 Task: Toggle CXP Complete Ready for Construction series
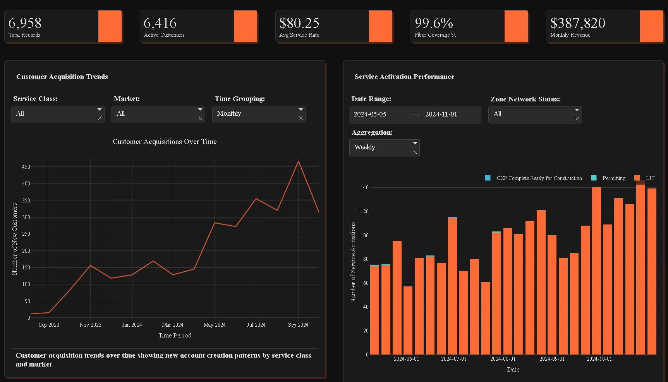pyautogui.click(x=539, y=178)
